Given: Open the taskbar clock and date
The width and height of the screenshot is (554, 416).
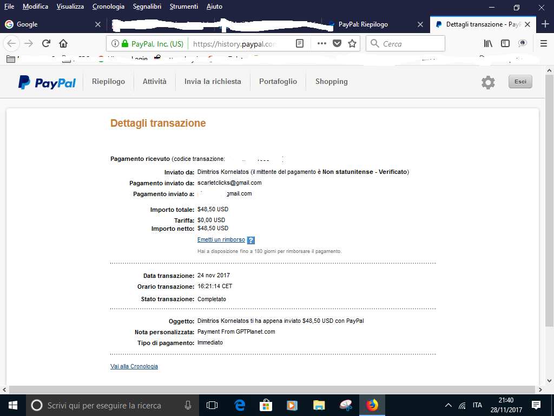Looking at the screenshot, I should point(506,405).
